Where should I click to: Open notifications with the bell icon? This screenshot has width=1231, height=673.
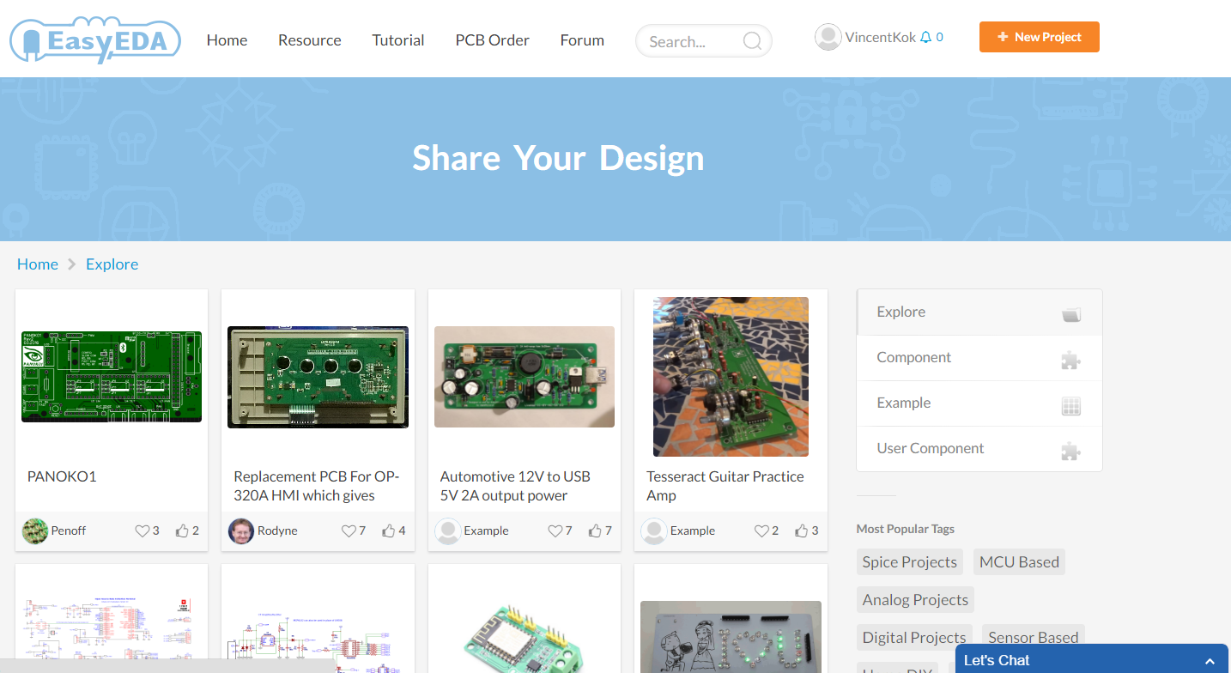(x=928, y=36)
